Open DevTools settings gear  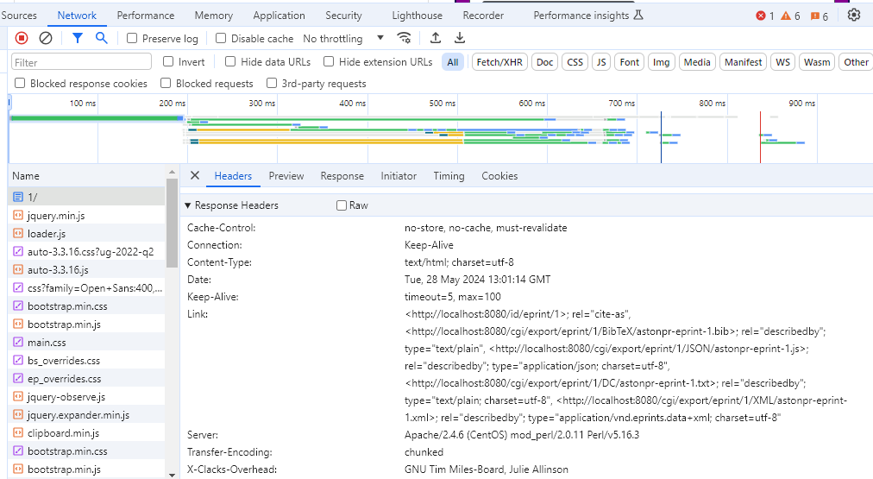click(853, 15)
